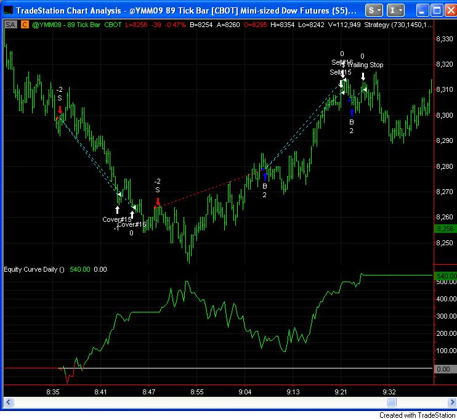
Task: Click the 8:55 time axis label
Action: [197, 392]
